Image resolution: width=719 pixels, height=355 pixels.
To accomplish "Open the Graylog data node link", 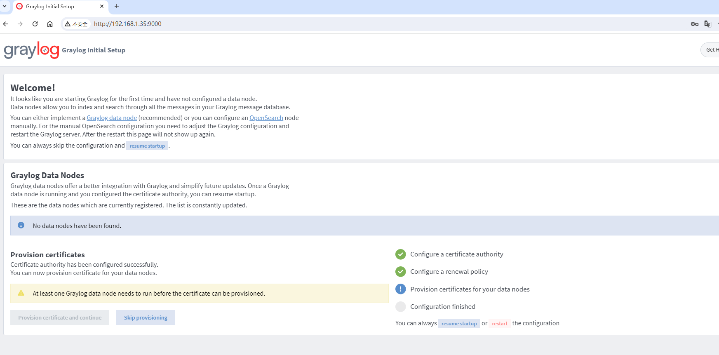I will coord(112,118).
